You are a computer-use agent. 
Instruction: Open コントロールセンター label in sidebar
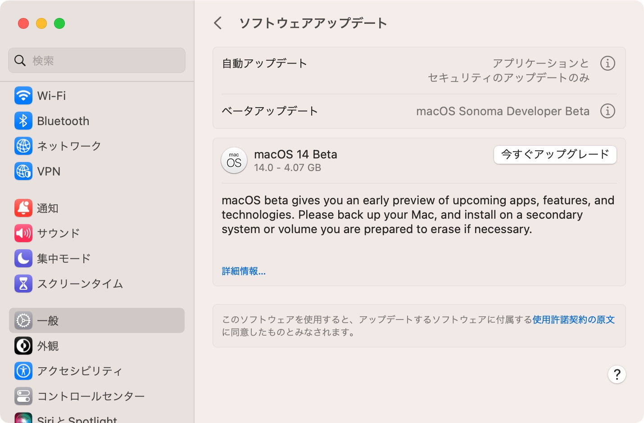[x=91, y=396]
